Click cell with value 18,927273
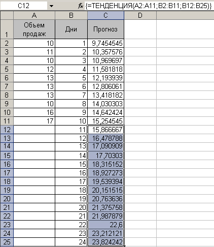This screenshot has height=247, width=214. point(105,173)
